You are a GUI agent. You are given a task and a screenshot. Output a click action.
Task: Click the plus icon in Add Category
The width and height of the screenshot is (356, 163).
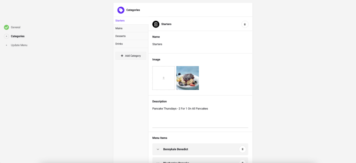(122, 56)
